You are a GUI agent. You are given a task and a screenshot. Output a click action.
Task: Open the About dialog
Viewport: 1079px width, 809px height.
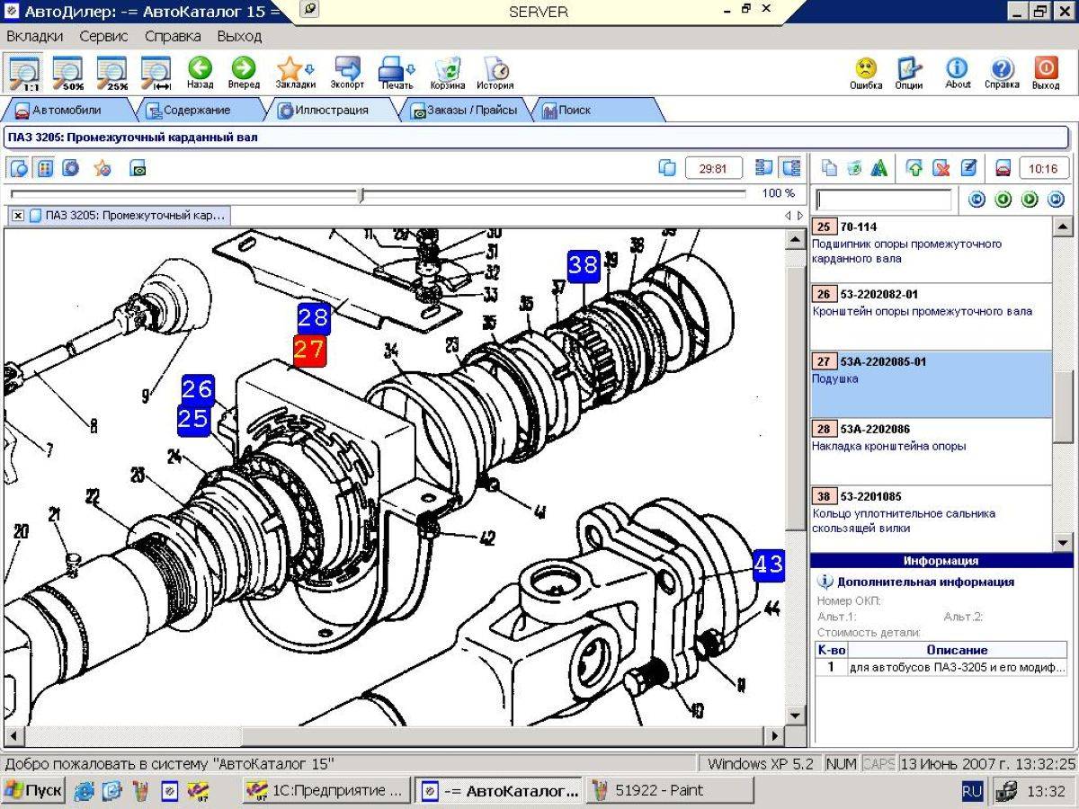click(958, 73)
